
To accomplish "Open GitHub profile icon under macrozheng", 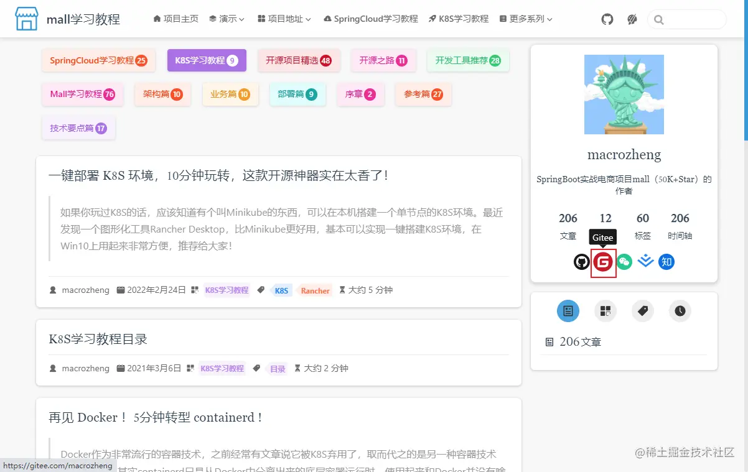I will tap(581, 262).
